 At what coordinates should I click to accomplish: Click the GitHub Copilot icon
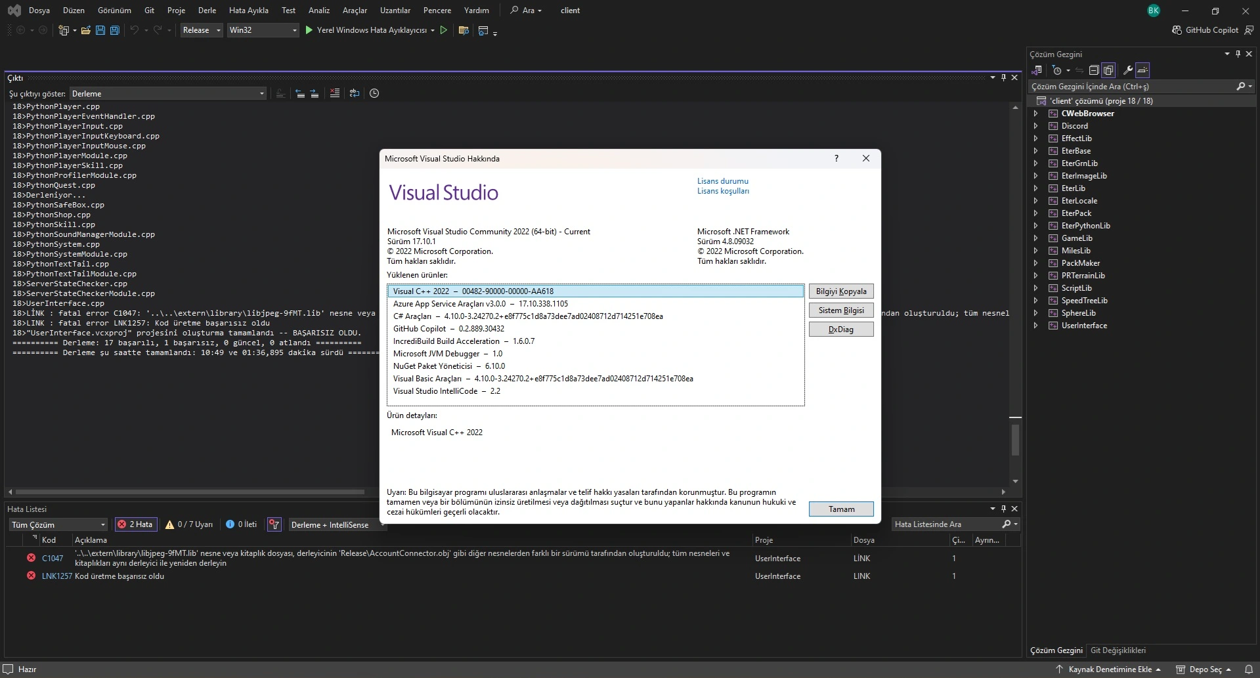[x=1177, y=30]
